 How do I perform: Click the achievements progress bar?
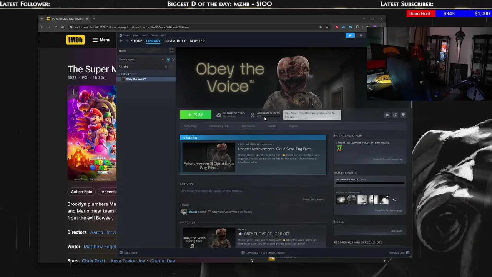click(370, 183)
